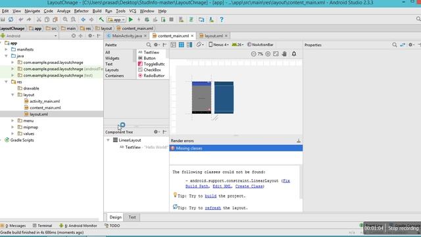Switch to MainActivity.java tab

tap(127, 36)
